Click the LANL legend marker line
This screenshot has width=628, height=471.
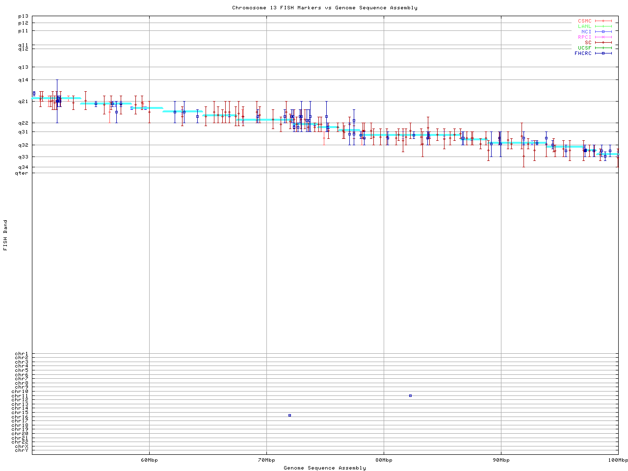tap(603, 26)
